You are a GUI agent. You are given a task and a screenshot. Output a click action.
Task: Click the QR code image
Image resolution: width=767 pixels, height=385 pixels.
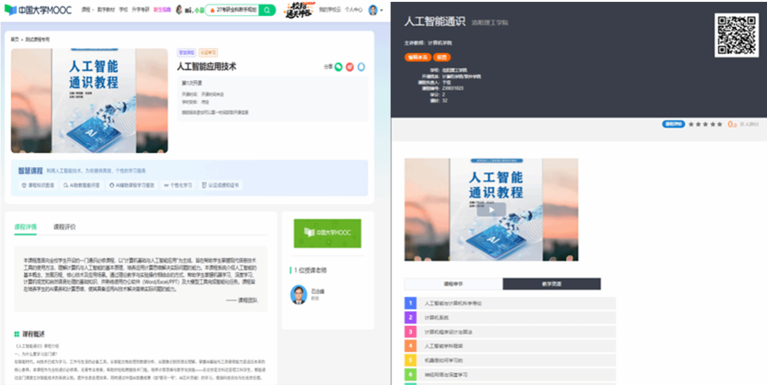tap(736, 35)
